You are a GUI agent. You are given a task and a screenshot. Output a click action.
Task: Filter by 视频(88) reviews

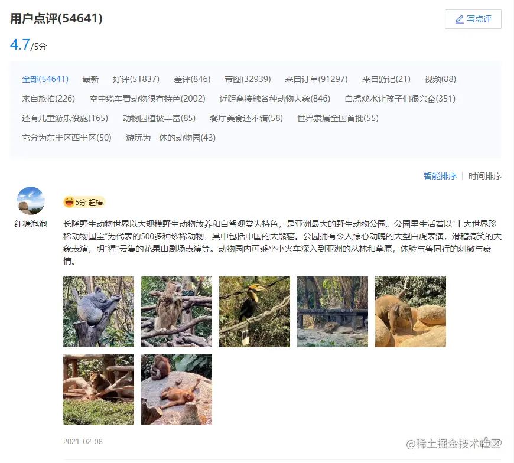pyautogui.click(x=440, y=79)
